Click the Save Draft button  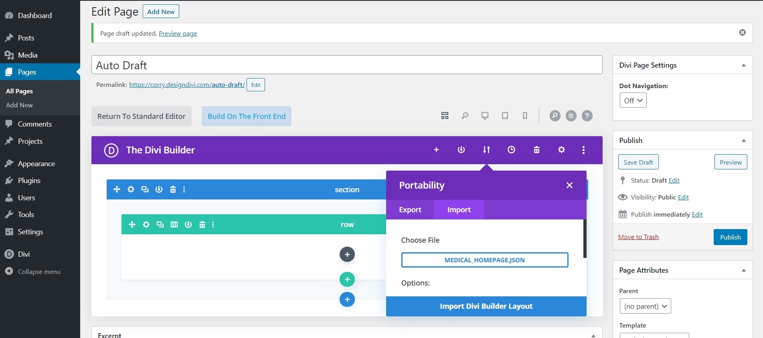(x=638, y=162)
